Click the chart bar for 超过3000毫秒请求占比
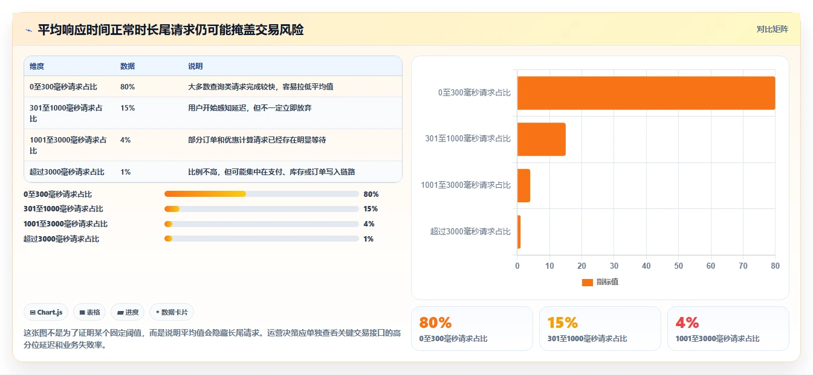Viewport: 813px width, 375px height. click(x=519, y=232)
